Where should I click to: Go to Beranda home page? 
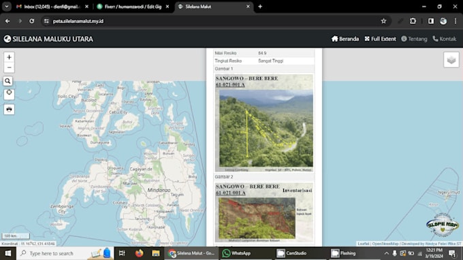tap(345, 39)
